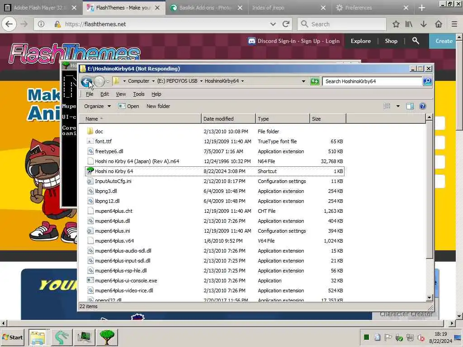Click FlashThemes Explore link
Viewport: 463px width, 347px height.
pyautogui.click(x=360, y=41)
